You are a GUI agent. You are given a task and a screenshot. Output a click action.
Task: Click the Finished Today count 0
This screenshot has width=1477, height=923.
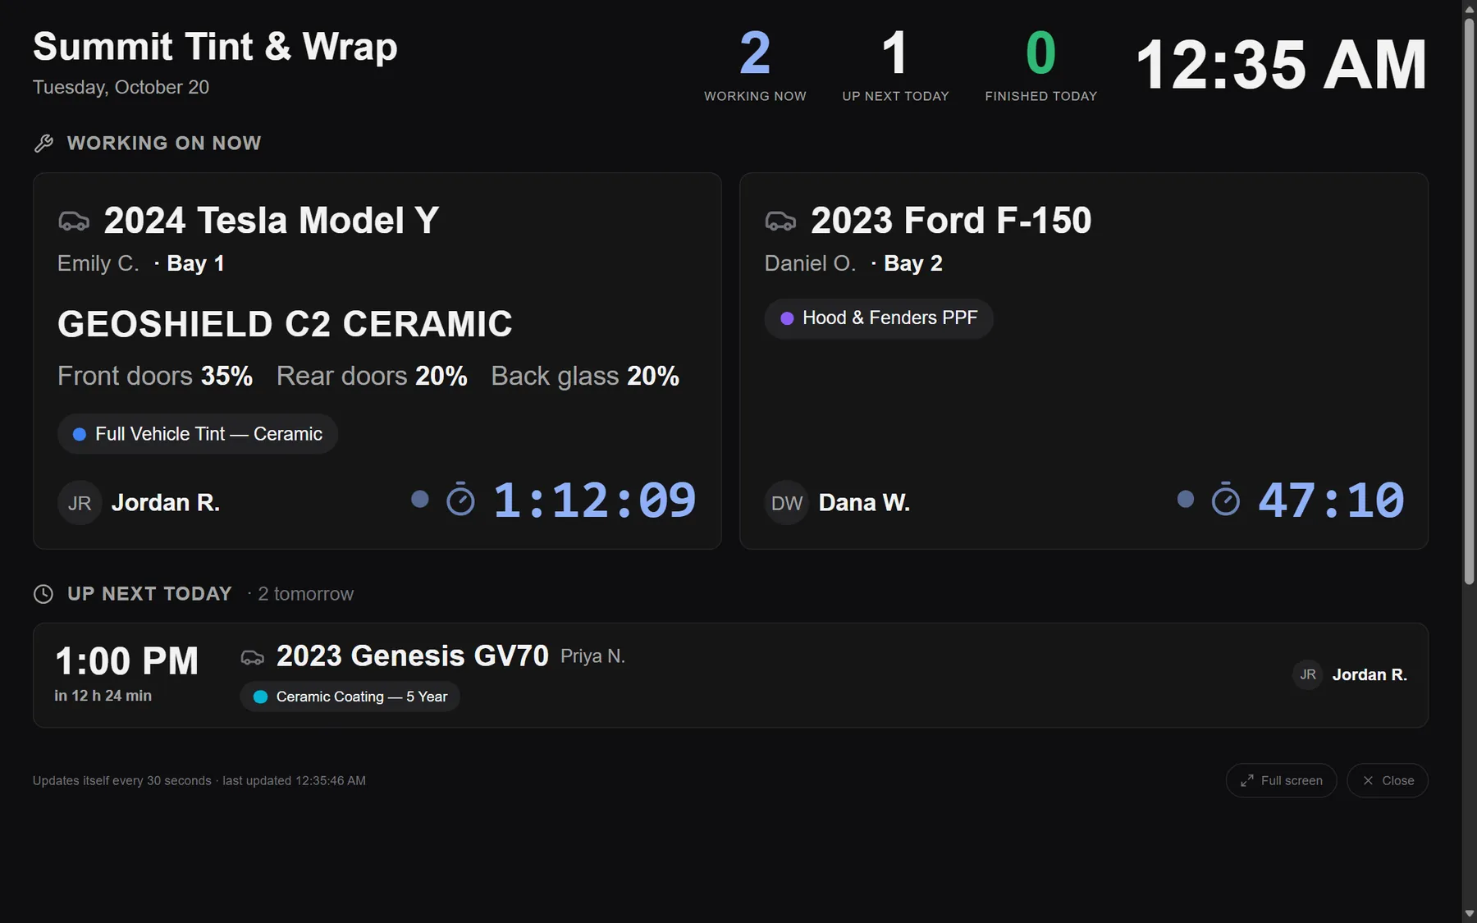click(x=1040, y=53)
